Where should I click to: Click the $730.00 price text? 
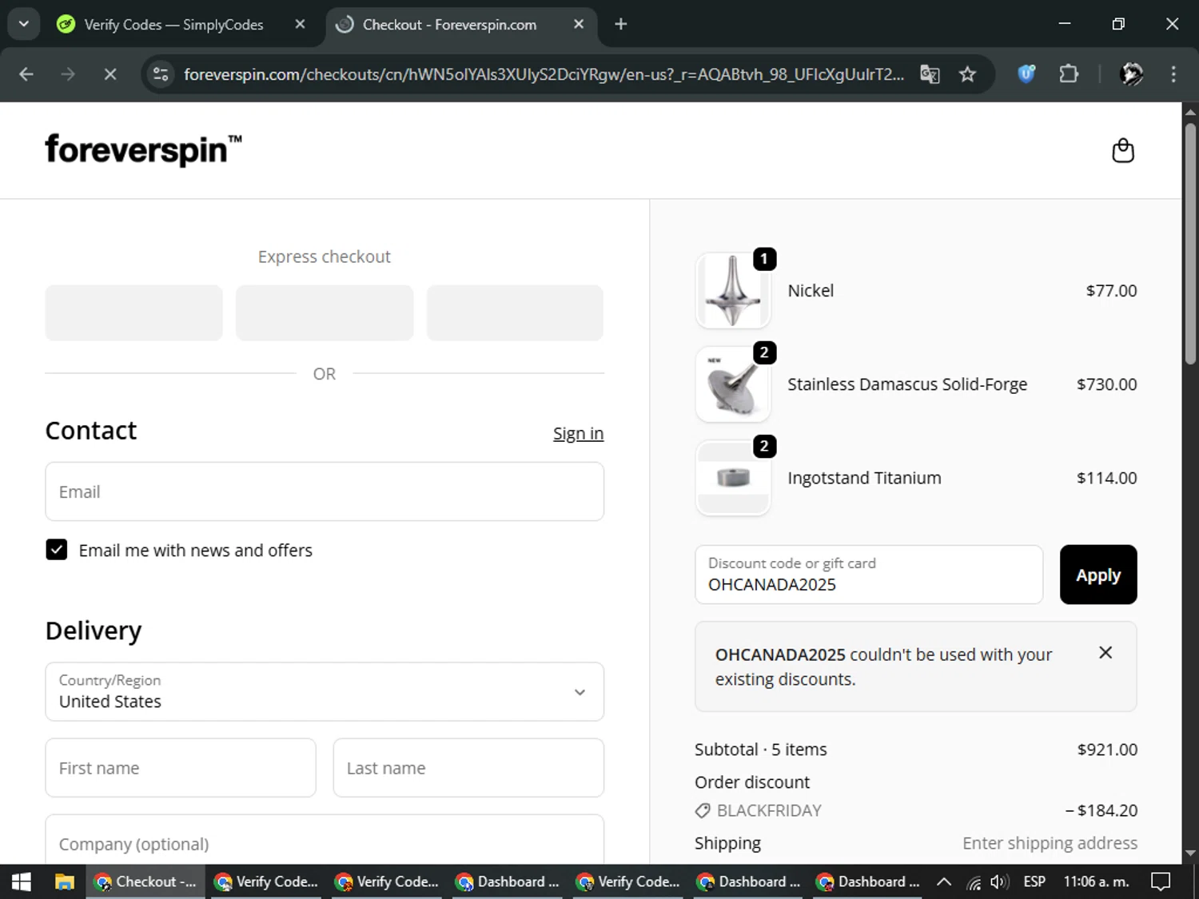tap(1106, 384)
